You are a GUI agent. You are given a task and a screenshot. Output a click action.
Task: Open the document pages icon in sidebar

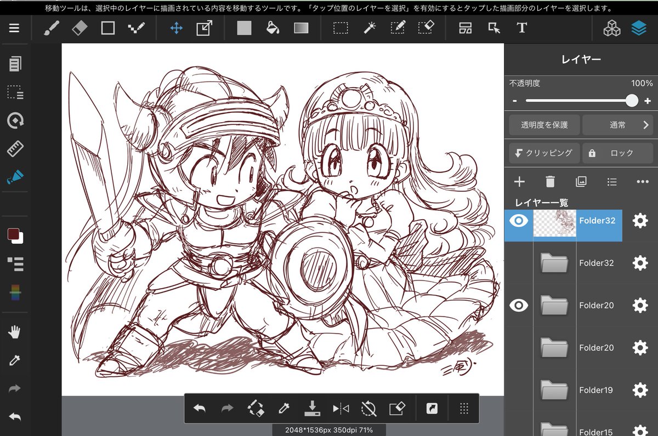[15, 64]
